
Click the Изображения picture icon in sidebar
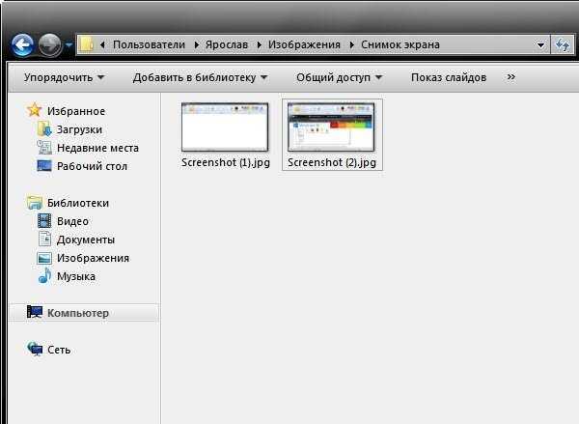[x=44, y=258]
